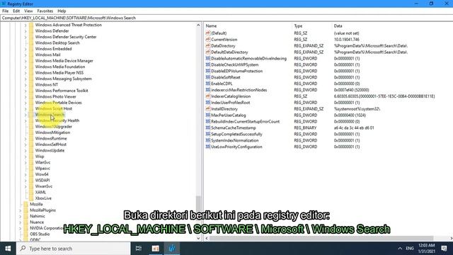Viewport: 453px width, 255px height.
Task: Expand the Nuance key
Action: pos(21,222)
